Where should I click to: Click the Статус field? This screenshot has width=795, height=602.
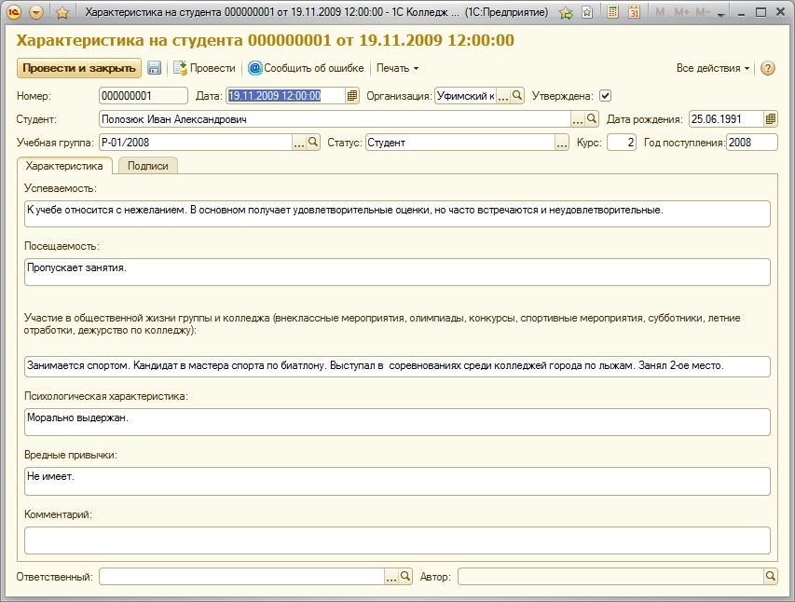pos(460,143)
